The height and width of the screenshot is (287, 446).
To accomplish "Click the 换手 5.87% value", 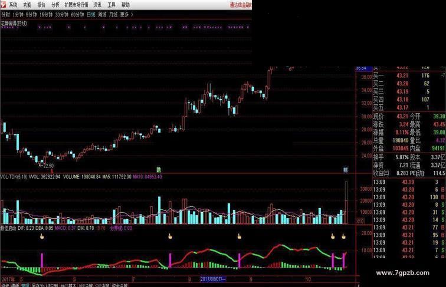I will point(402,157).
